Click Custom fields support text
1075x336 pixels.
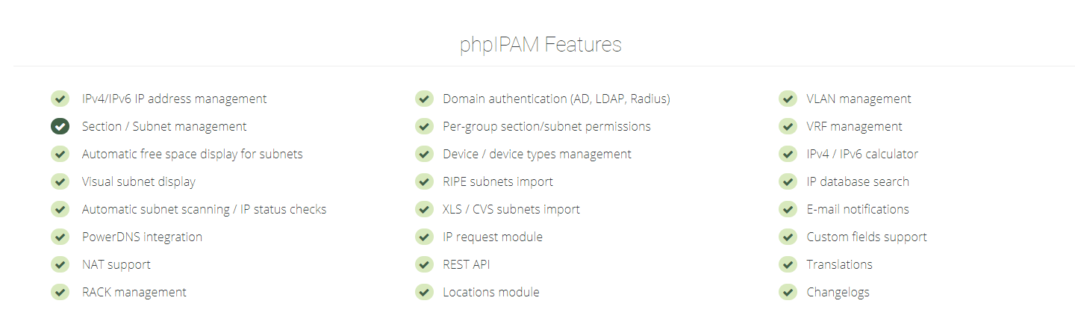tap(867, 237)
